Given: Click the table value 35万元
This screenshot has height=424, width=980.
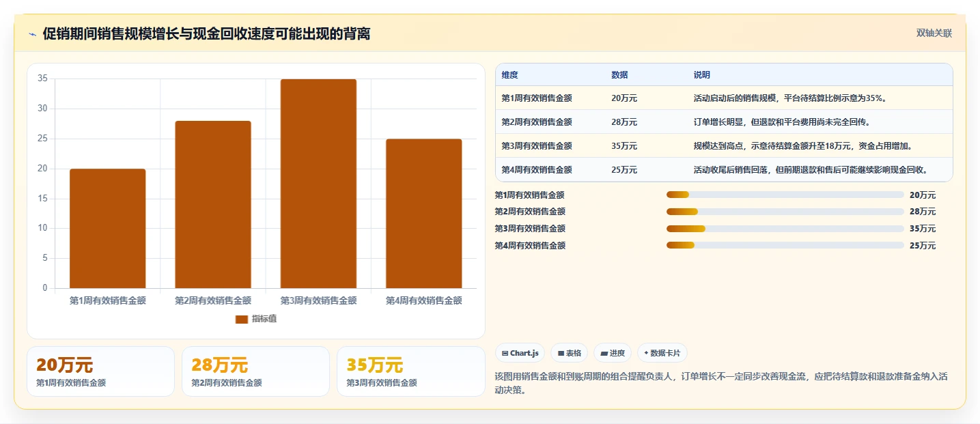Looking at the screenshot, I should click(x=624, y=146).
